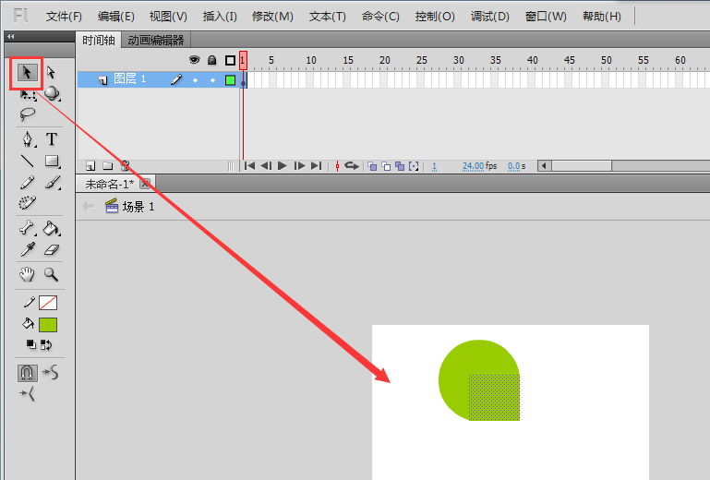This screenshot has height=480, width=710.
Task: Open the 修改(M) menu
Action: [272, 17]
